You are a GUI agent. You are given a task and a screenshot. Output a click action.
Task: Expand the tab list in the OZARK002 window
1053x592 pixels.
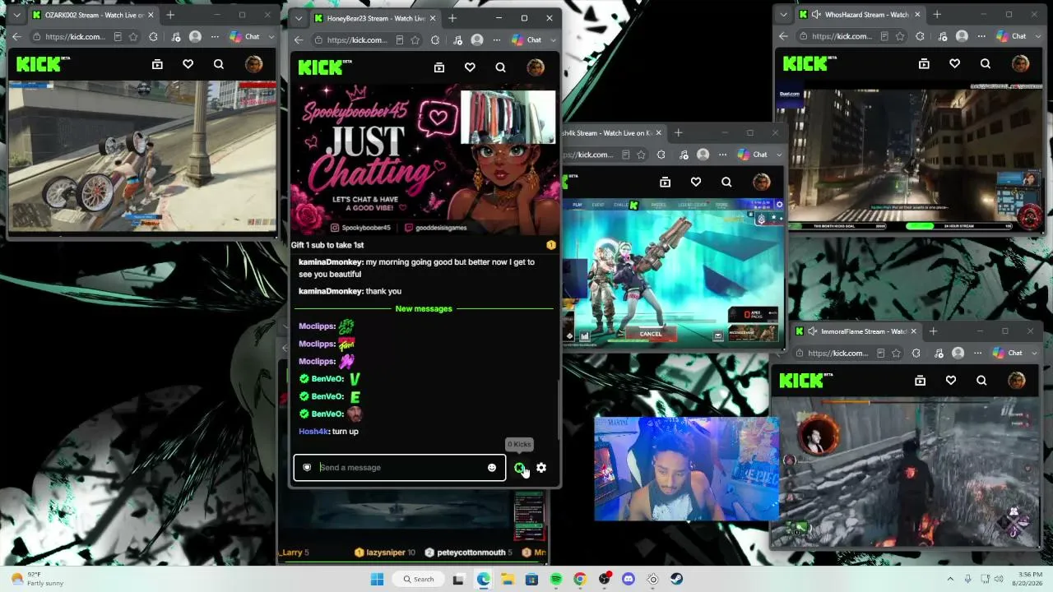16,15
